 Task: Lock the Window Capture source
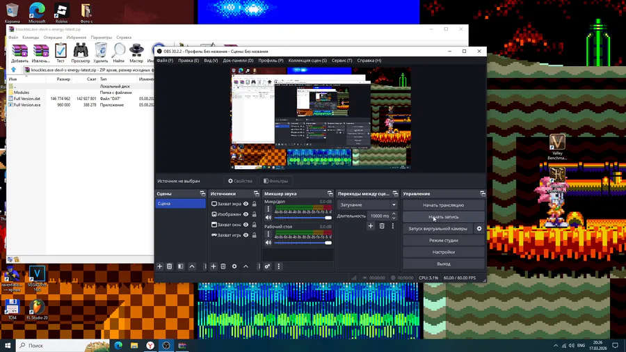tap(255, 225)
